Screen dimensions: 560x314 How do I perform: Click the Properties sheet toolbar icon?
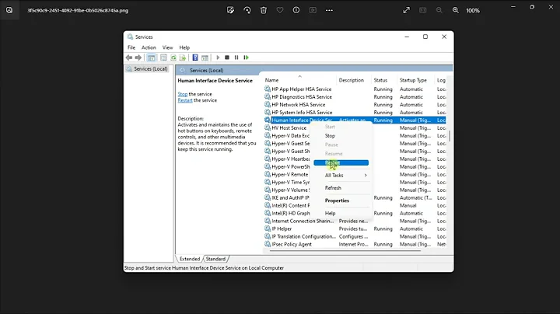pos(163,58)
